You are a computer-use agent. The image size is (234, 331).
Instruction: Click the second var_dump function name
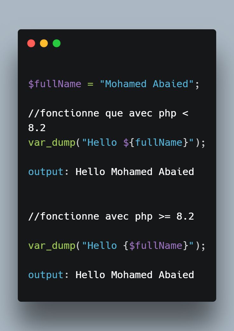(x=52, y=246)
